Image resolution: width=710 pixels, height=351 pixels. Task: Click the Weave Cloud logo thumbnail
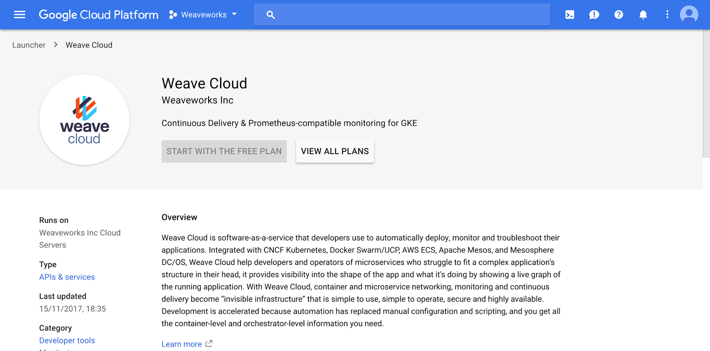coord(84,120)
